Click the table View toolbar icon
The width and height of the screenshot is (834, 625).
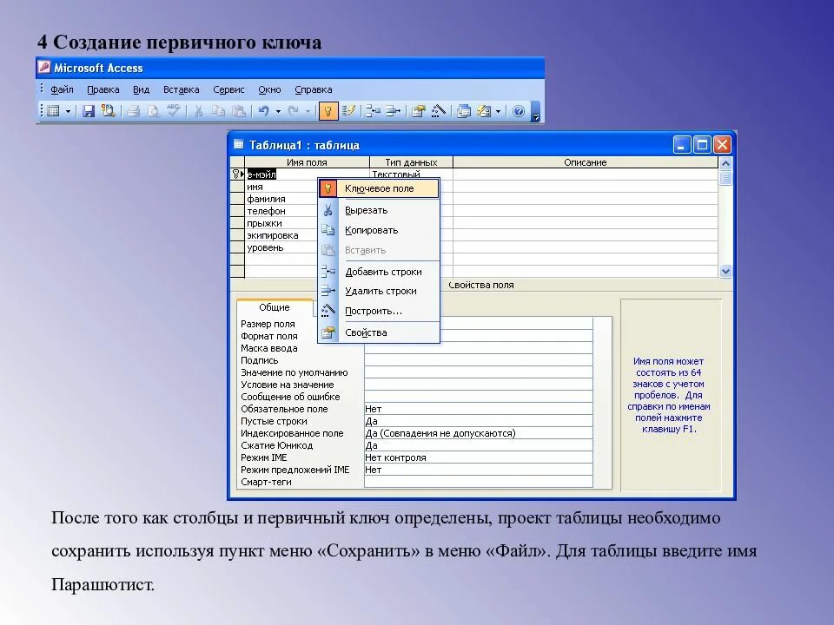click(54, 111)
